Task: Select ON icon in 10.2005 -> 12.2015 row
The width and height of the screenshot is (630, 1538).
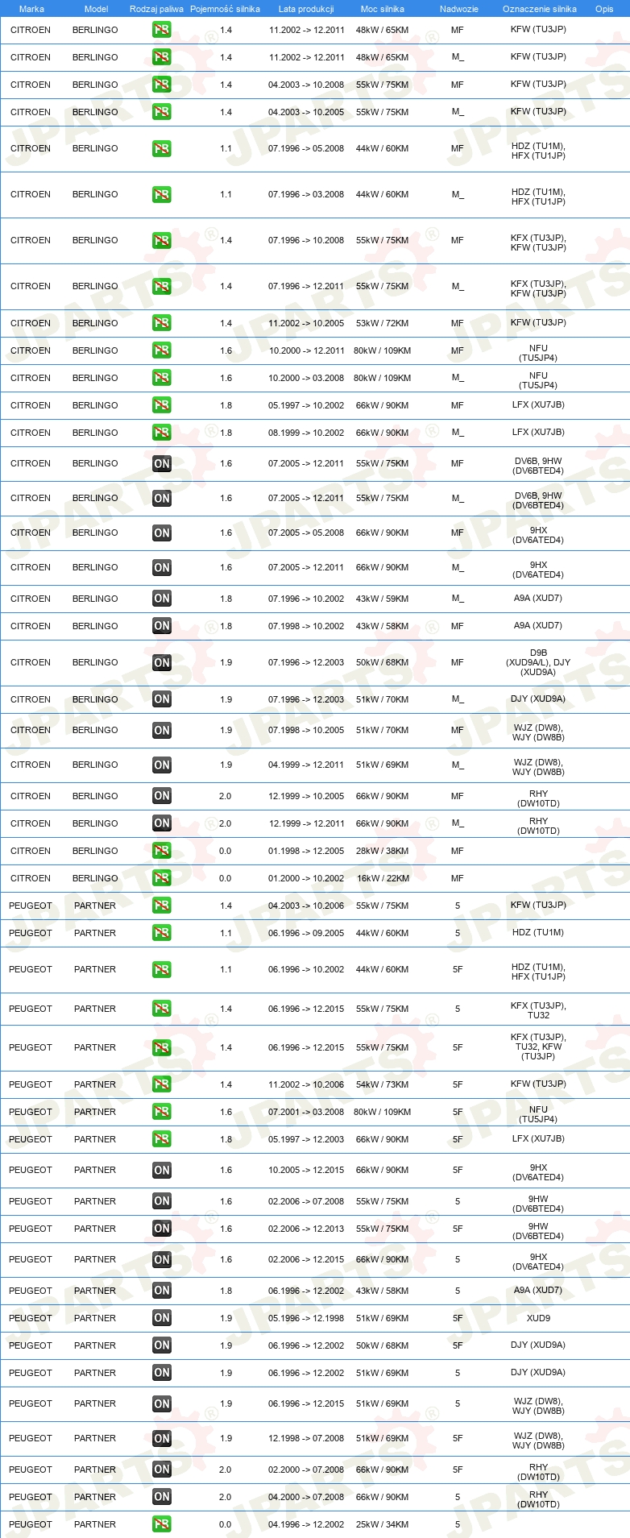Action: tap(162, 1170)
